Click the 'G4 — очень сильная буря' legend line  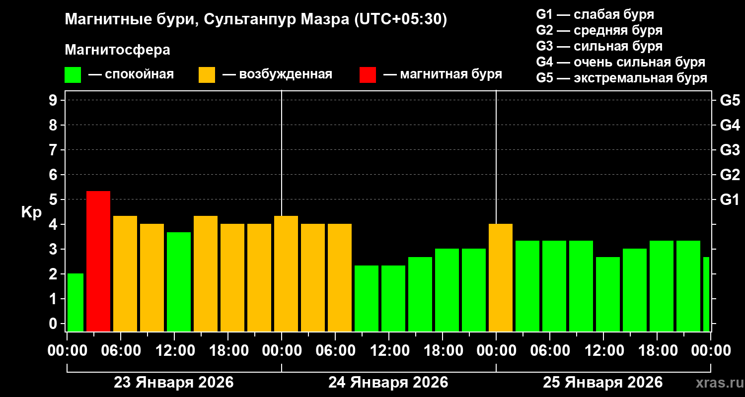click(620, 62)
